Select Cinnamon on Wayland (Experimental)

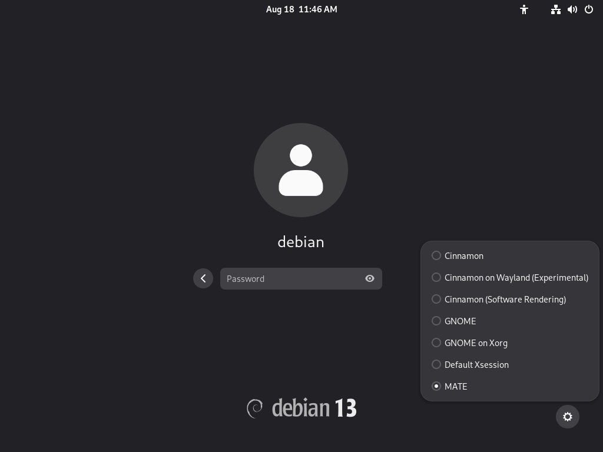pyautogui.click(x=516, y=277)
